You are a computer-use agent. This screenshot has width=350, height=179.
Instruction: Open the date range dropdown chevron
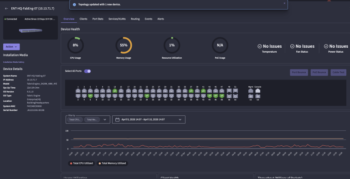(x=180, y=119)
